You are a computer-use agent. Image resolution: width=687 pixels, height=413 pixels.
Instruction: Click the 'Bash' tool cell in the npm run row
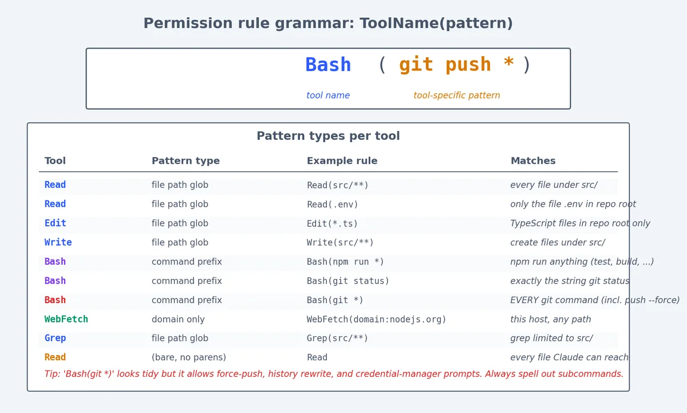pos(55,262)
